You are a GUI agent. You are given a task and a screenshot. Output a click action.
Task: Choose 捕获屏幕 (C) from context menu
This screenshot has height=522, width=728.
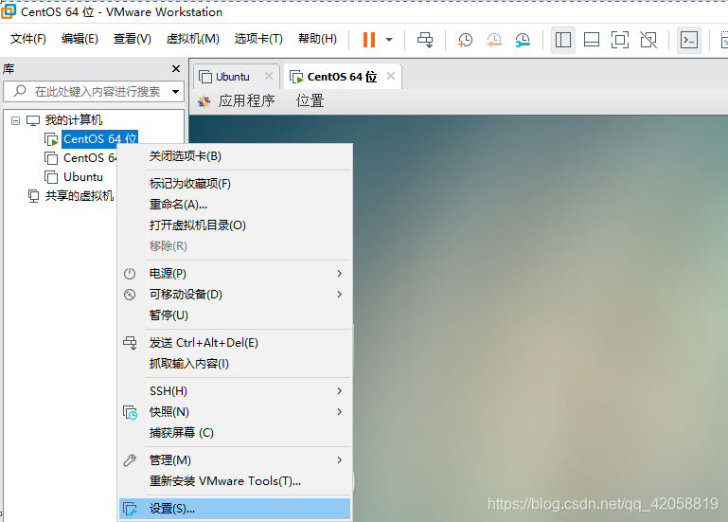click(x=235, y=433)
